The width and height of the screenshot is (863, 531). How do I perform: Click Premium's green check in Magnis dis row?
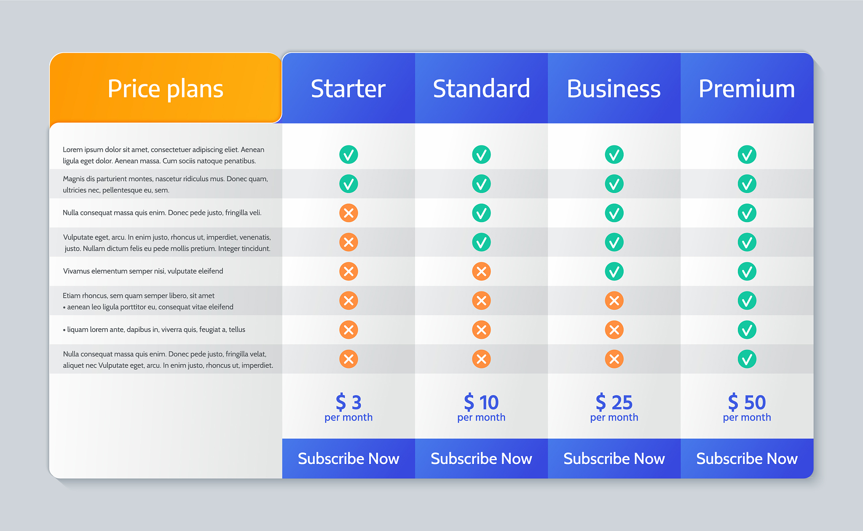pos(747,184)
